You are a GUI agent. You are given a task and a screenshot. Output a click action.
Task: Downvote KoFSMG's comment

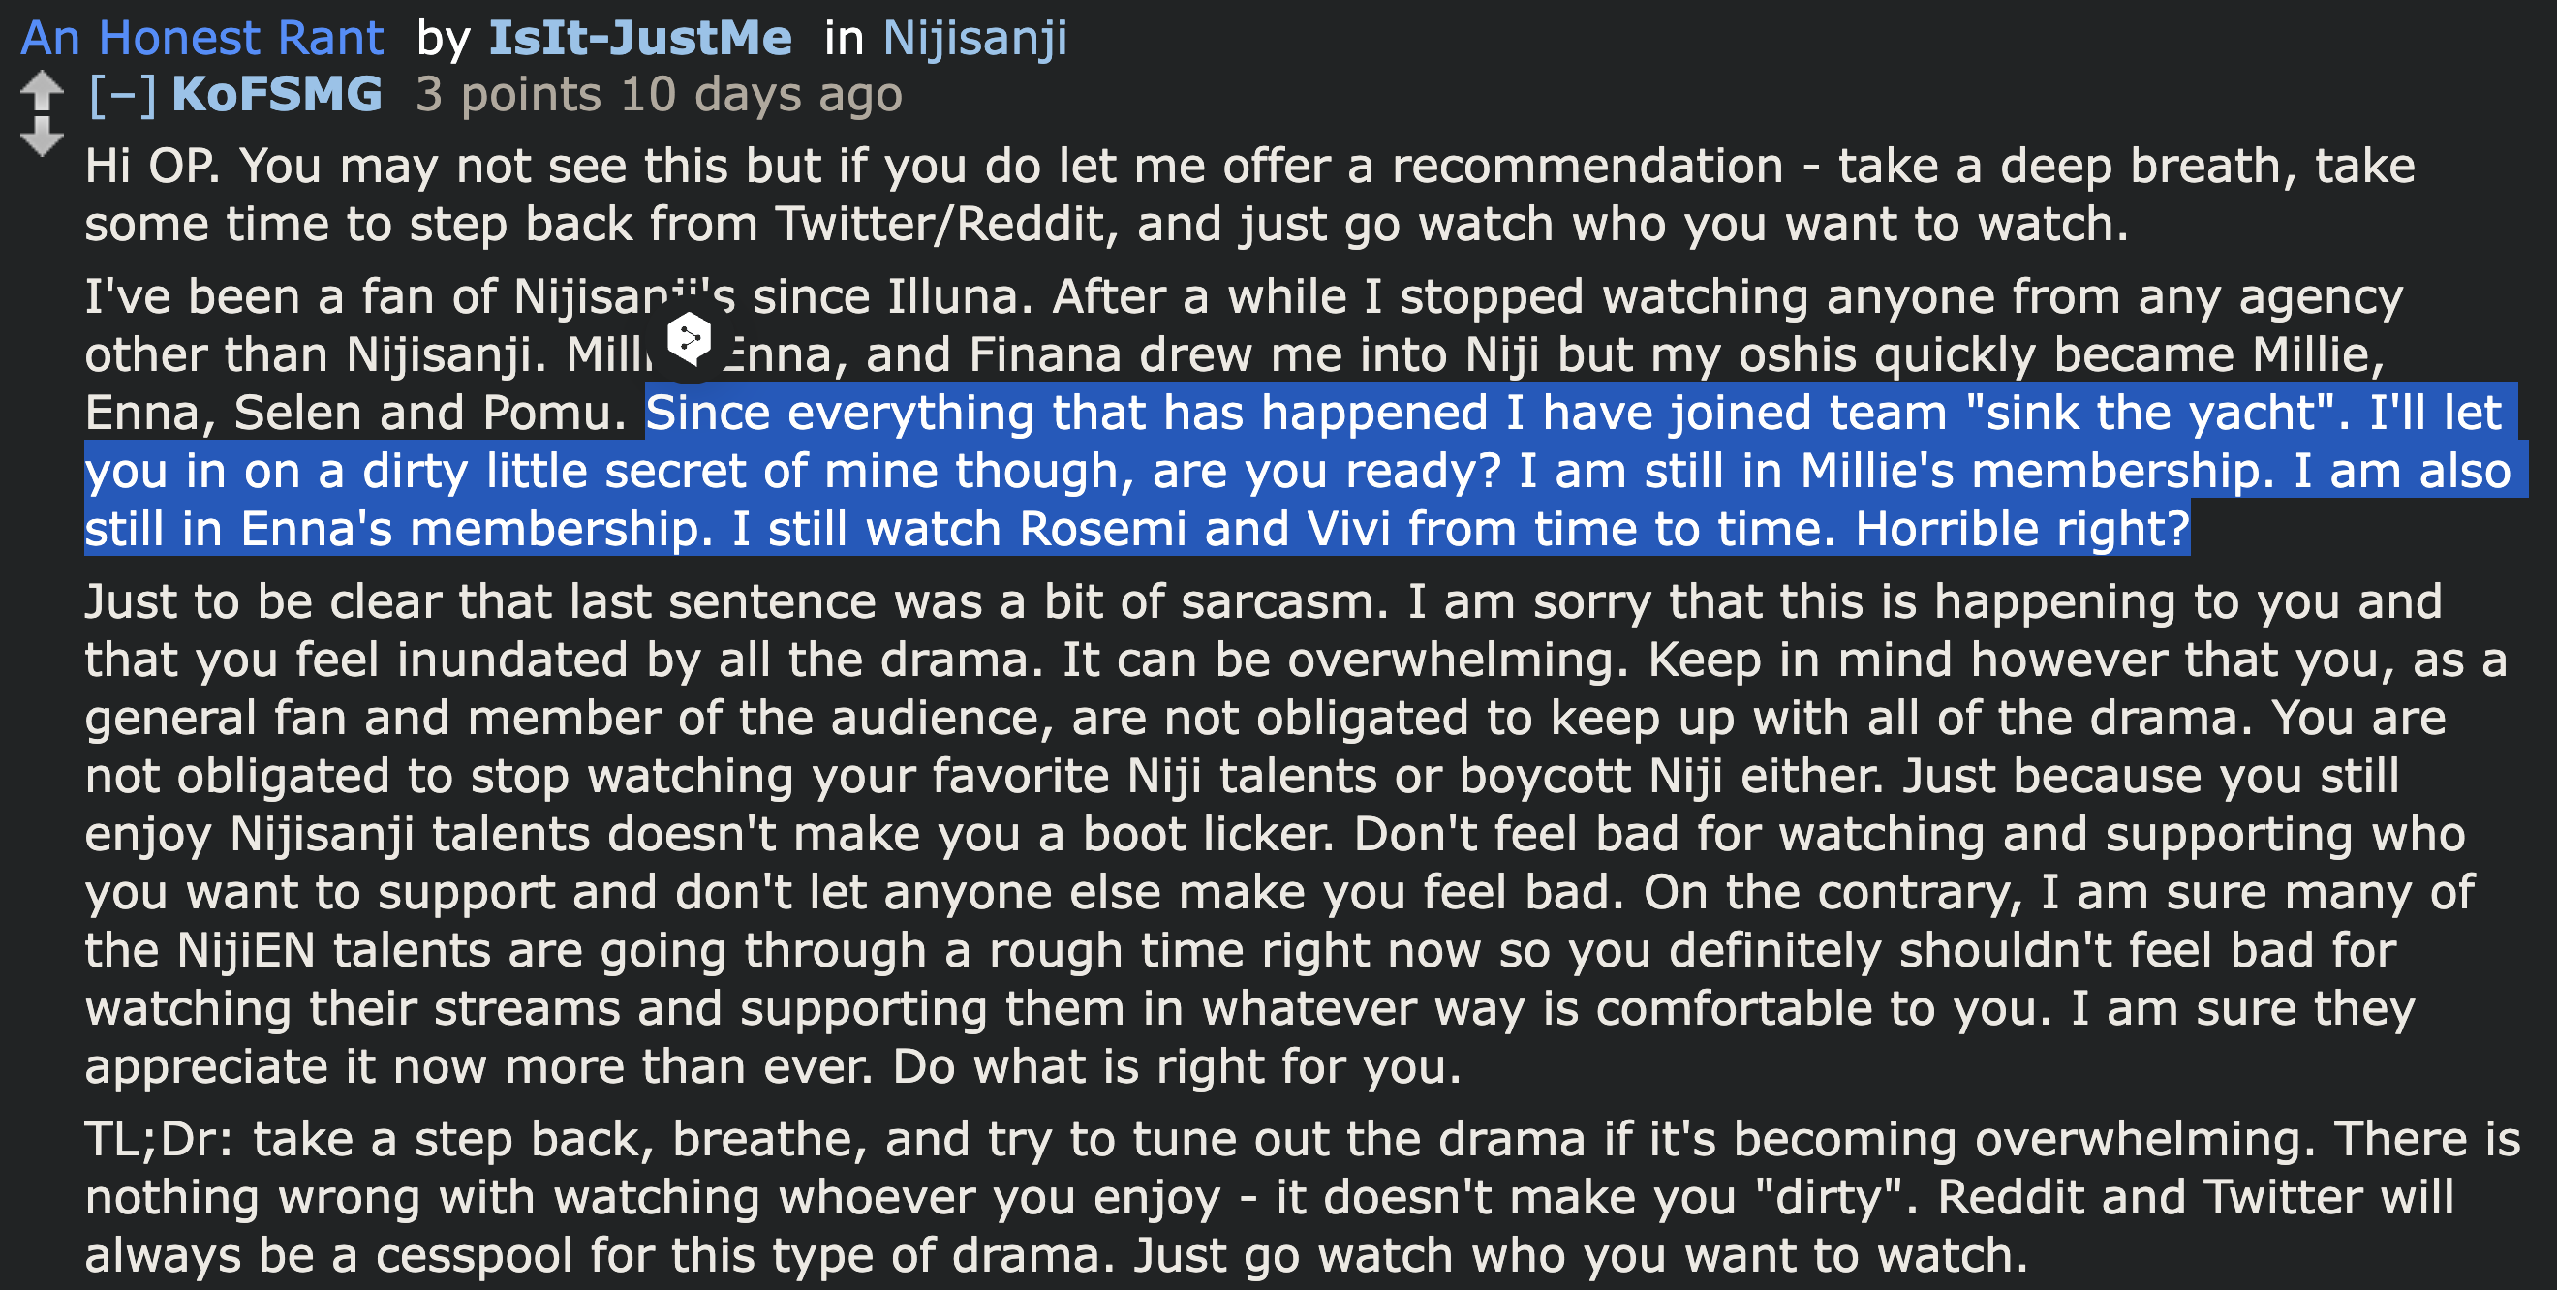(x=41, y=137)
